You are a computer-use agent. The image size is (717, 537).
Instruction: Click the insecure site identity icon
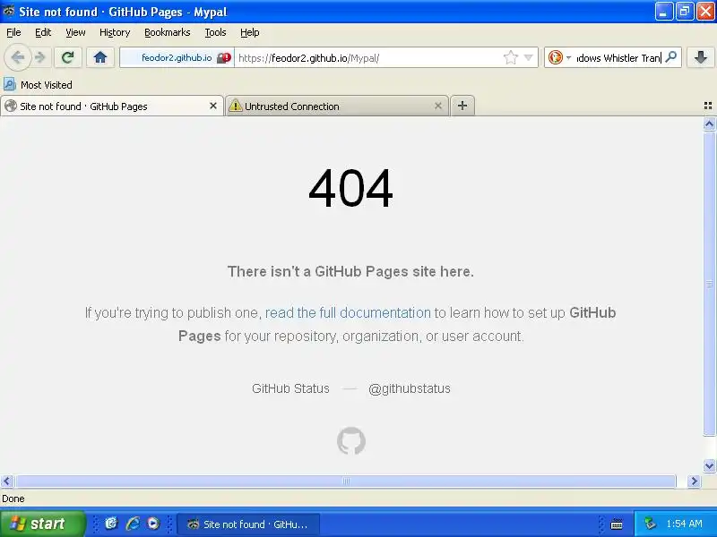224,58
